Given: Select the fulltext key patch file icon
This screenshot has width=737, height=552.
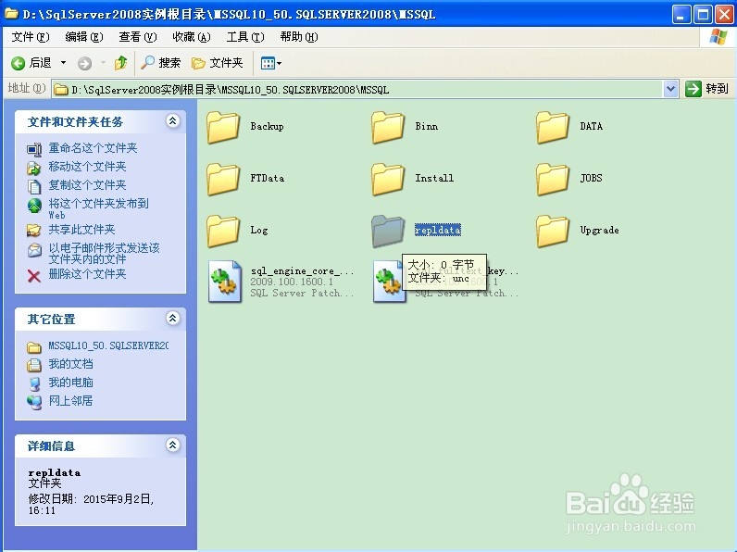Looking at the screenshot, I should click(388, 282).
